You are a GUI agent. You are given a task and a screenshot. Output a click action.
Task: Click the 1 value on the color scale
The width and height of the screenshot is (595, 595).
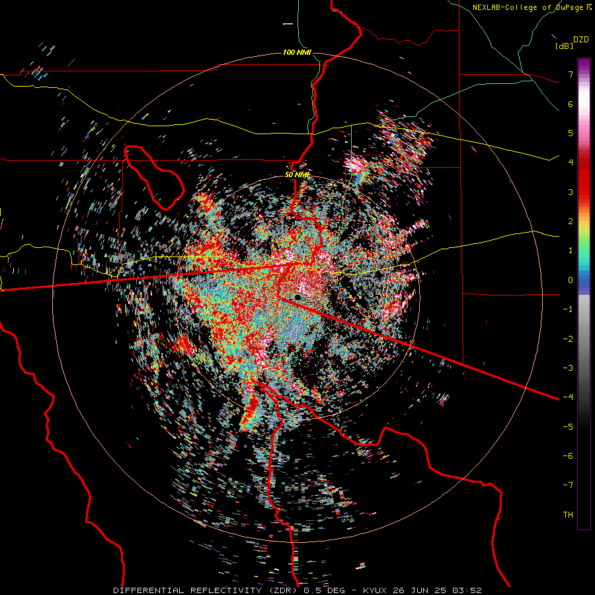click(571, 251)
